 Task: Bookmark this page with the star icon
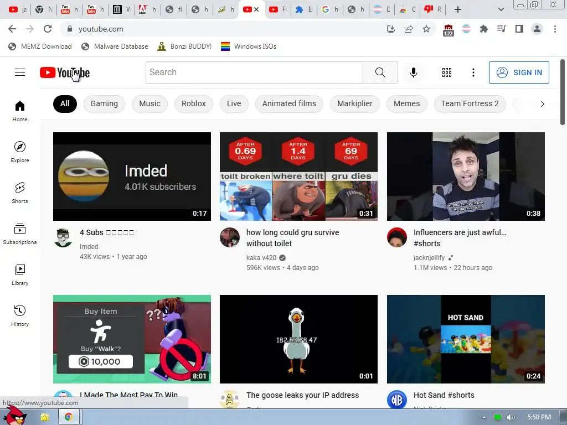click(x=426, y=29)
